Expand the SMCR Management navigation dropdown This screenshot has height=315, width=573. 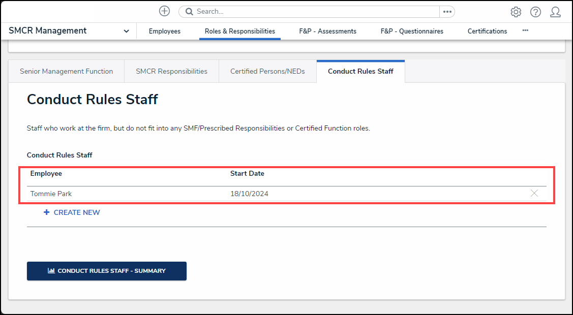[126, 30]
